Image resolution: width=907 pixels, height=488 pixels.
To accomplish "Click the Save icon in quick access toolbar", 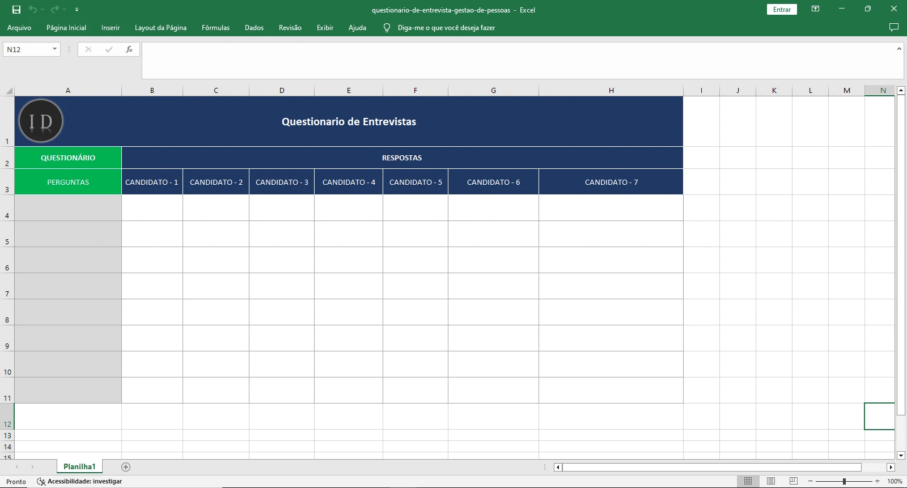I will [x=16, y=10].
